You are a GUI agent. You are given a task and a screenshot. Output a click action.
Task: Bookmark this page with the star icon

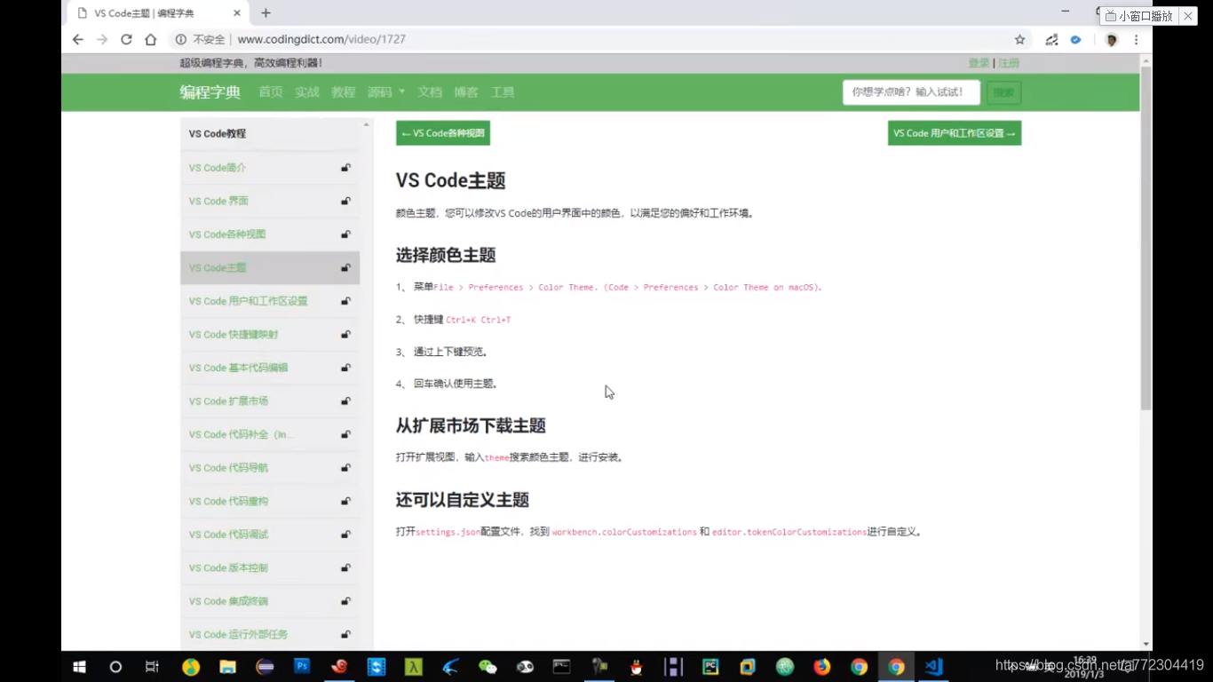tap(1019, 40)
